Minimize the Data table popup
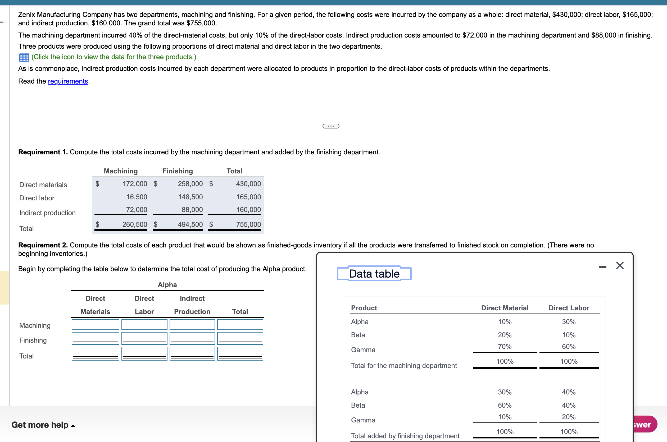Viewport: 667px width, 442px height. pos(603,267)
